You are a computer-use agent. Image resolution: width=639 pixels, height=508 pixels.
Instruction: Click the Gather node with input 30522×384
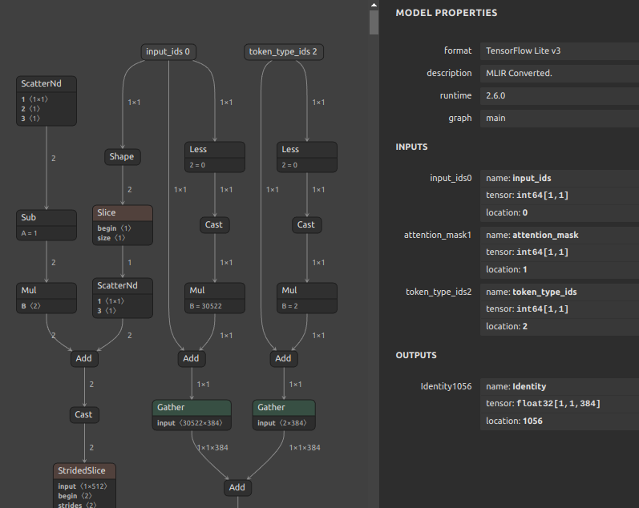pos(192,415)
